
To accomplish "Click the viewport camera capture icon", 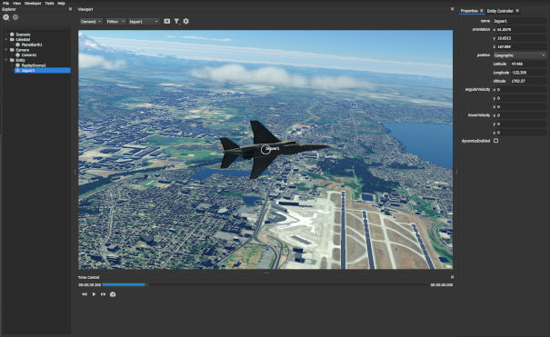I will [x=167, y=22].
